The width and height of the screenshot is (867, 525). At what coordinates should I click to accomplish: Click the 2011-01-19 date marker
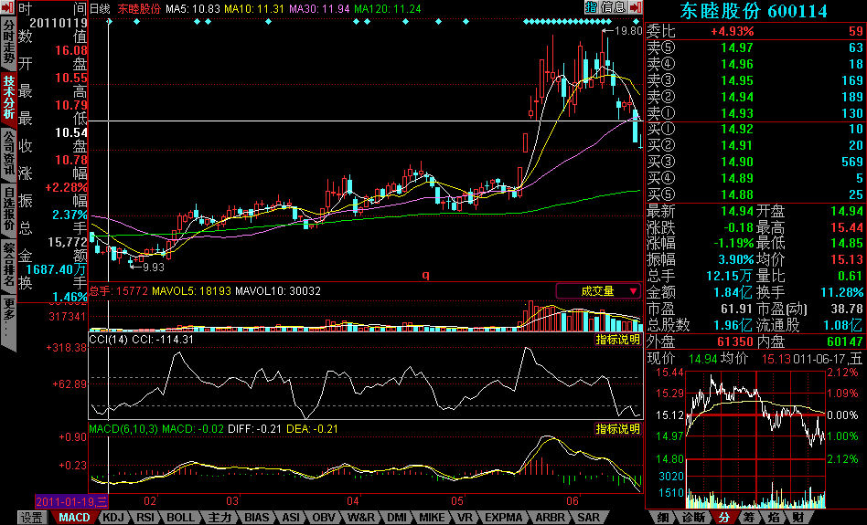point(71,501)
